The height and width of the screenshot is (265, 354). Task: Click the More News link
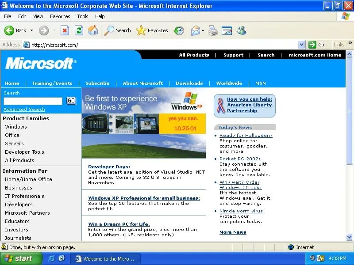233,232
